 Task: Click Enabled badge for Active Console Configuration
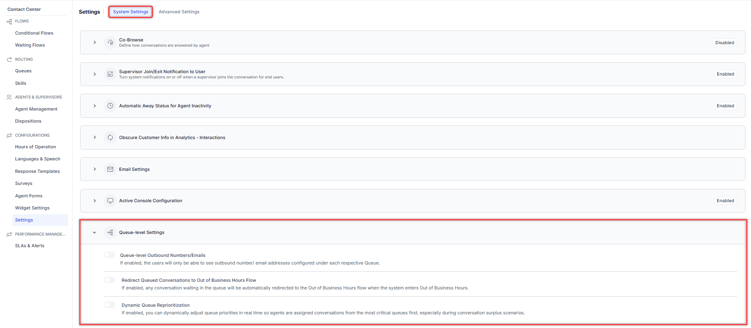(x=725, y=201)
